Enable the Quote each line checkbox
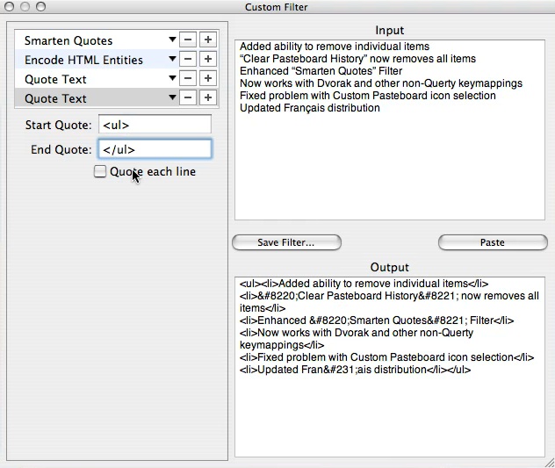 pyautogui.click(x=100, y=172)
